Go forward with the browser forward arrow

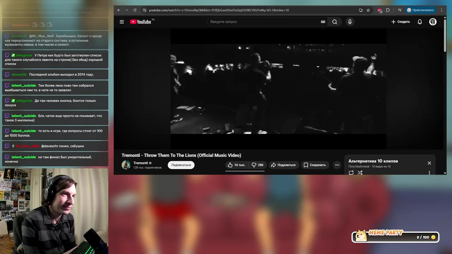coord(127,10)
